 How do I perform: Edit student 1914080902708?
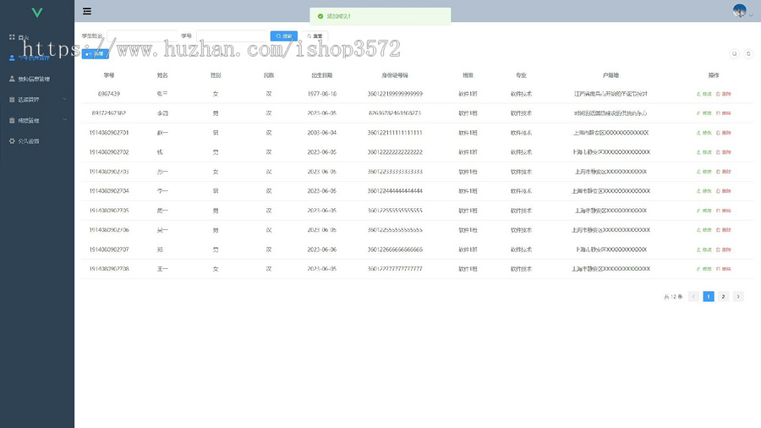704,269
